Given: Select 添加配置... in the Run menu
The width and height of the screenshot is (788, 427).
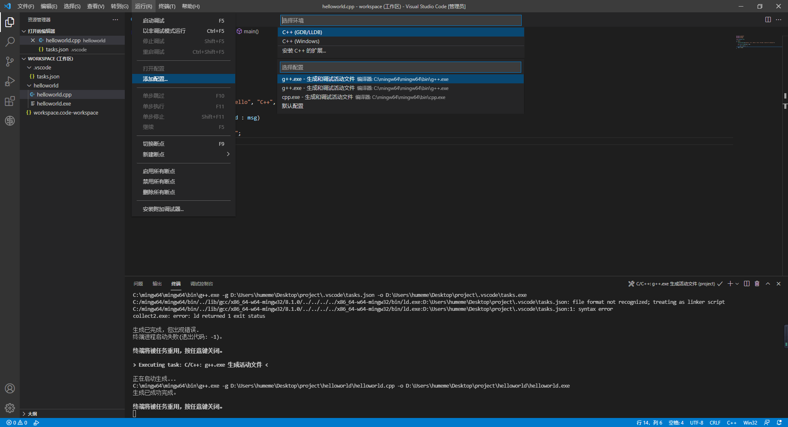Looking at the screenshot, I should [183, 79].
